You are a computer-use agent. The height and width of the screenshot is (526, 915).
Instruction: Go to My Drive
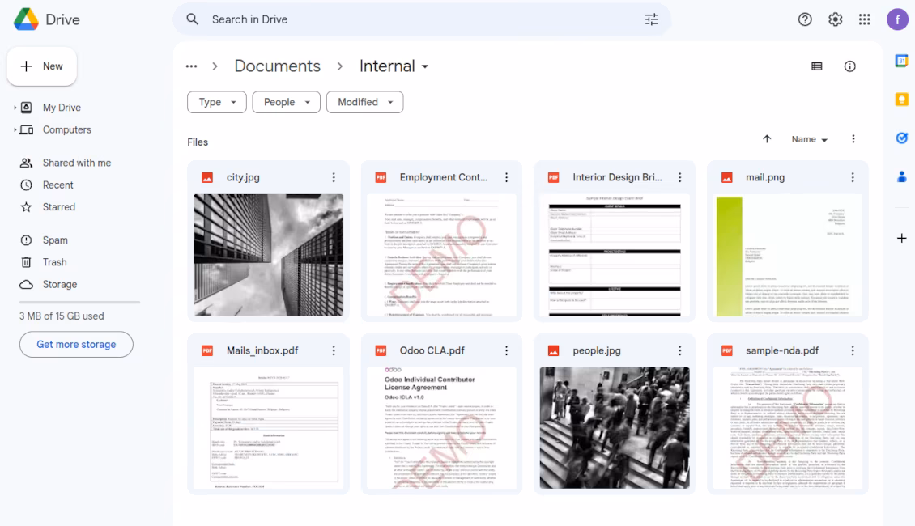(x=62, y=108)
